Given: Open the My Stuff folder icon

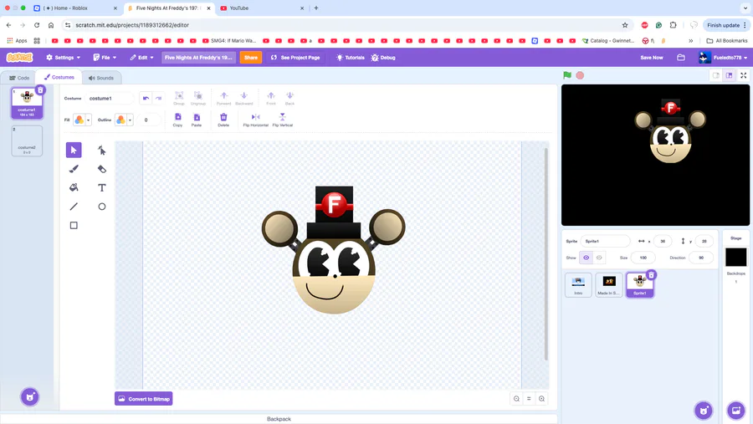Looking at the screenshot, I should click(x=681, y=57).
